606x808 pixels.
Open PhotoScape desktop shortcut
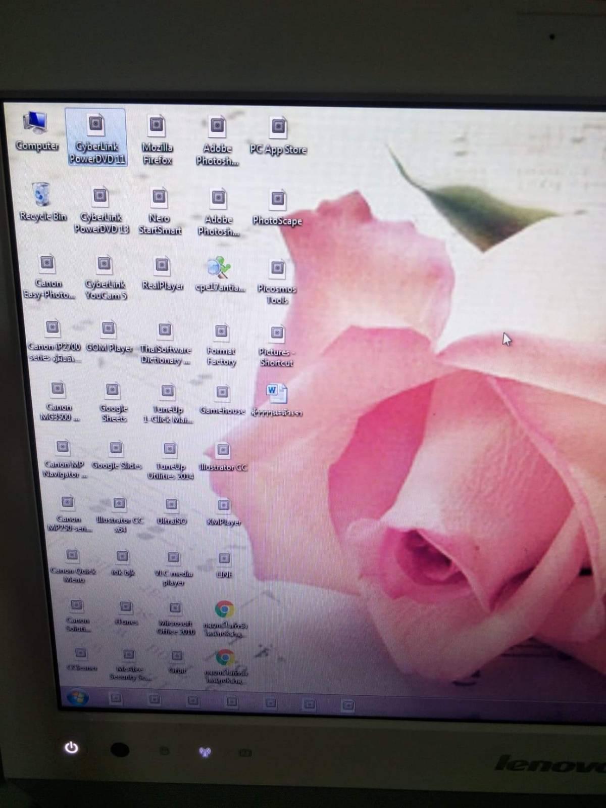(277, 208)
